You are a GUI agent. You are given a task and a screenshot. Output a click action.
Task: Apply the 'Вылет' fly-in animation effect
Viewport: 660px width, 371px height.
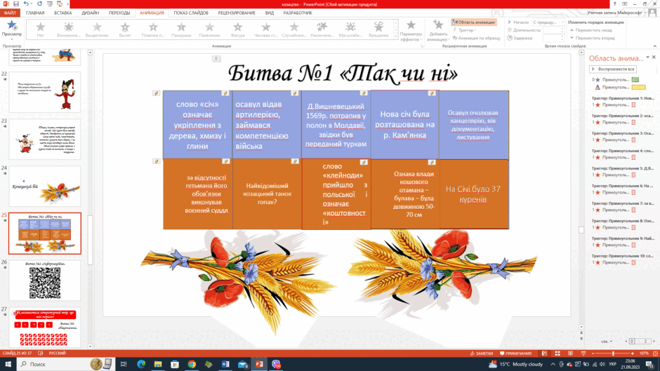point(125,30)
